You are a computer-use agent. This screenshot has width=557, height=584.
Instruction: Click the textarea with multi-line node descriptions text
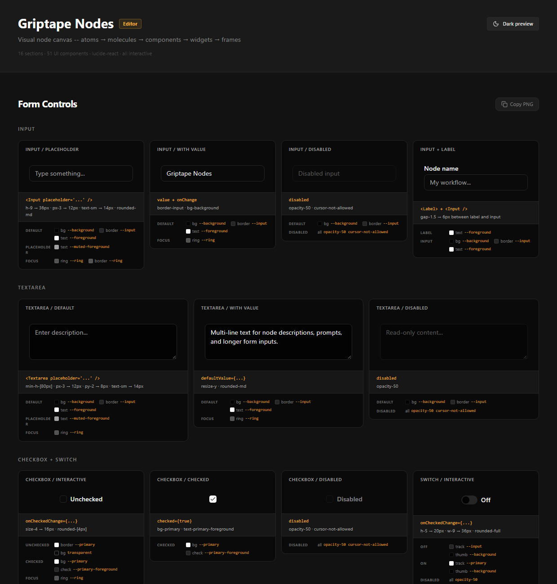[278, 342]
